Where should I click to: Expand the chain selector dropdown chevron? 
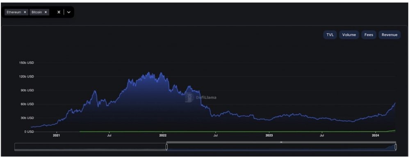(x=69, y=12)
